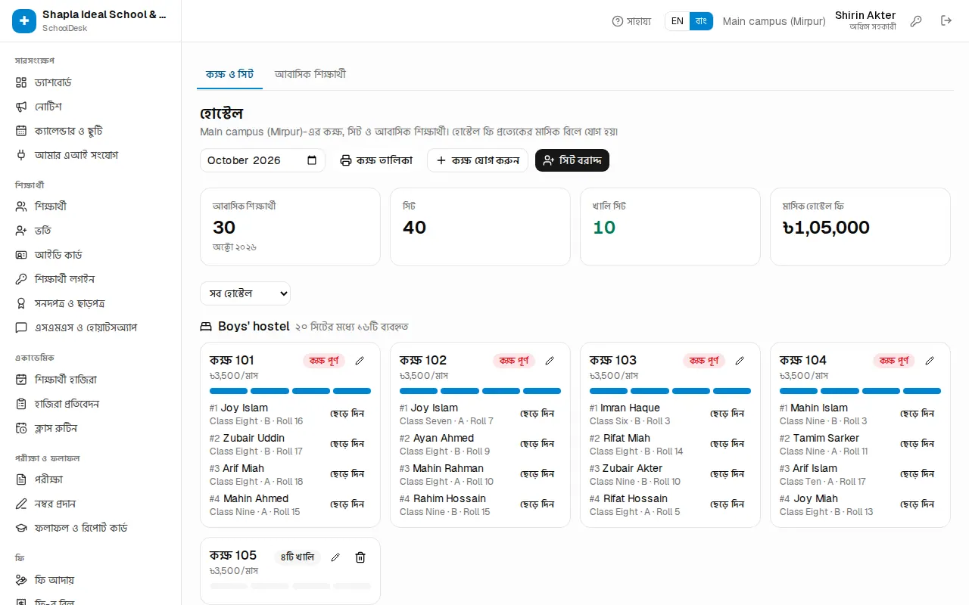Screen dimensions: 969x605
Task: Edit কক্ষ 105 with its pencil icon
Action: (x=335, y=557)
